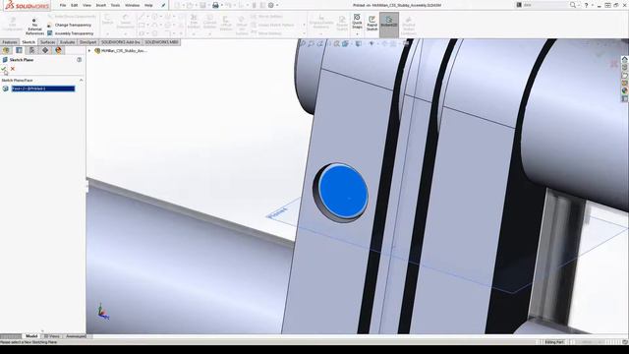Screen dimensions: 629x354
Task: Select the McMillan assembly tree item
Action: [x=121, y=51]
